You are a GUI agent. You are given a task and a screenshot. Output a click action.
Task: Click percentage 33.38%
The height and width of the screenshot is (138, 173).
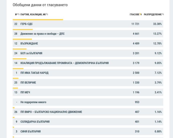(157, 24)
